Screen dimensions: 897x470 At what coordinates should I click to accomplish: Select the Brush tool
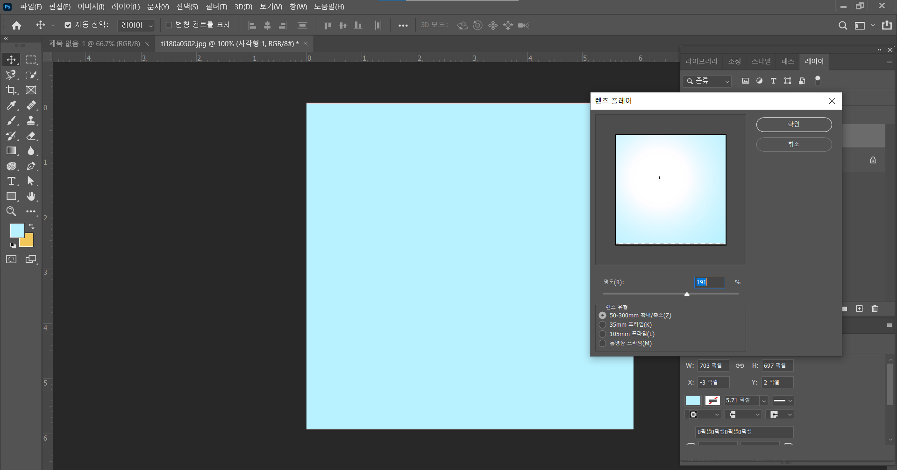11,120
